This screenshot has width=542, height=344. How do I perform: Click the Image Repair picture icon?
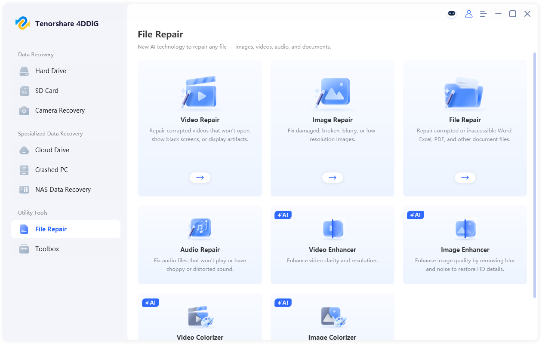tap(332, 93)
